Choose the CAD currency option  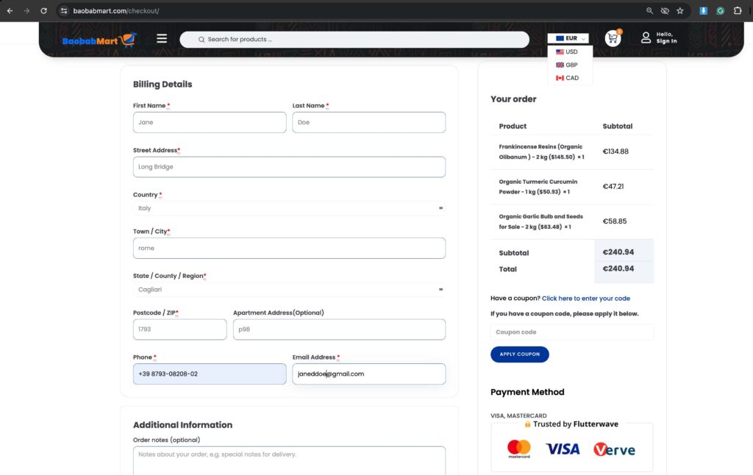pyautogui.click(x=568, y=77)
